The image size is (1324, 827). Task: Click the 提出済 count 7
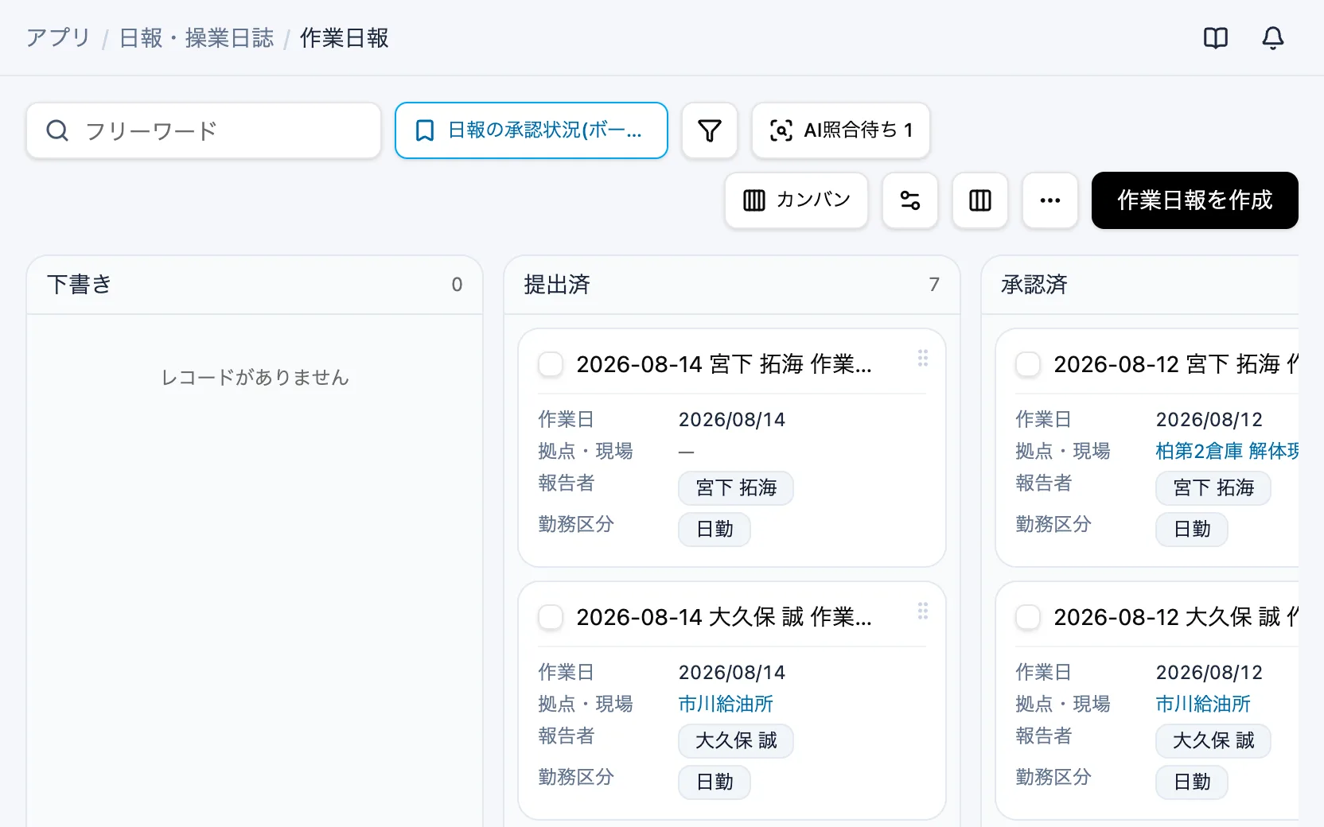tap(934, 284)
